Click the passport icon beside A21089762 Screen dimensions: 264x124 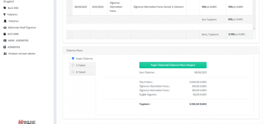pos(5,47)
